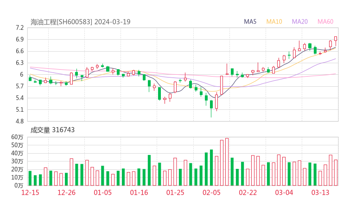Click the 6.3 price axis label
Image resolution: width=343 pixels, height=203 pixels.
(19, 63)
